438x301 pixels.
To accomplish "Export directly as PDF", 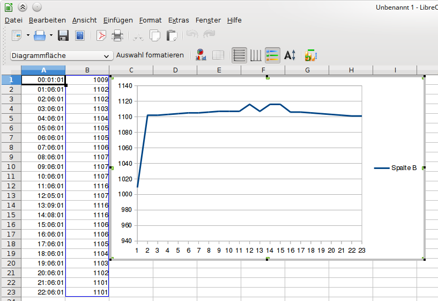I will 101,36.
